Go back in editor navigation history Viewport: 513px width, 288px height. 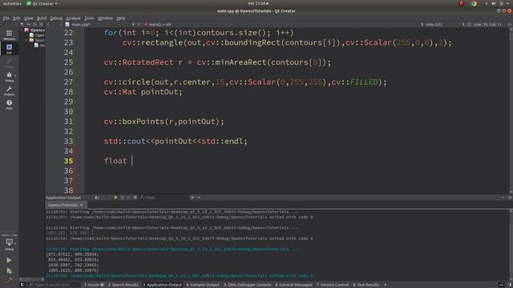pos(48,24)
